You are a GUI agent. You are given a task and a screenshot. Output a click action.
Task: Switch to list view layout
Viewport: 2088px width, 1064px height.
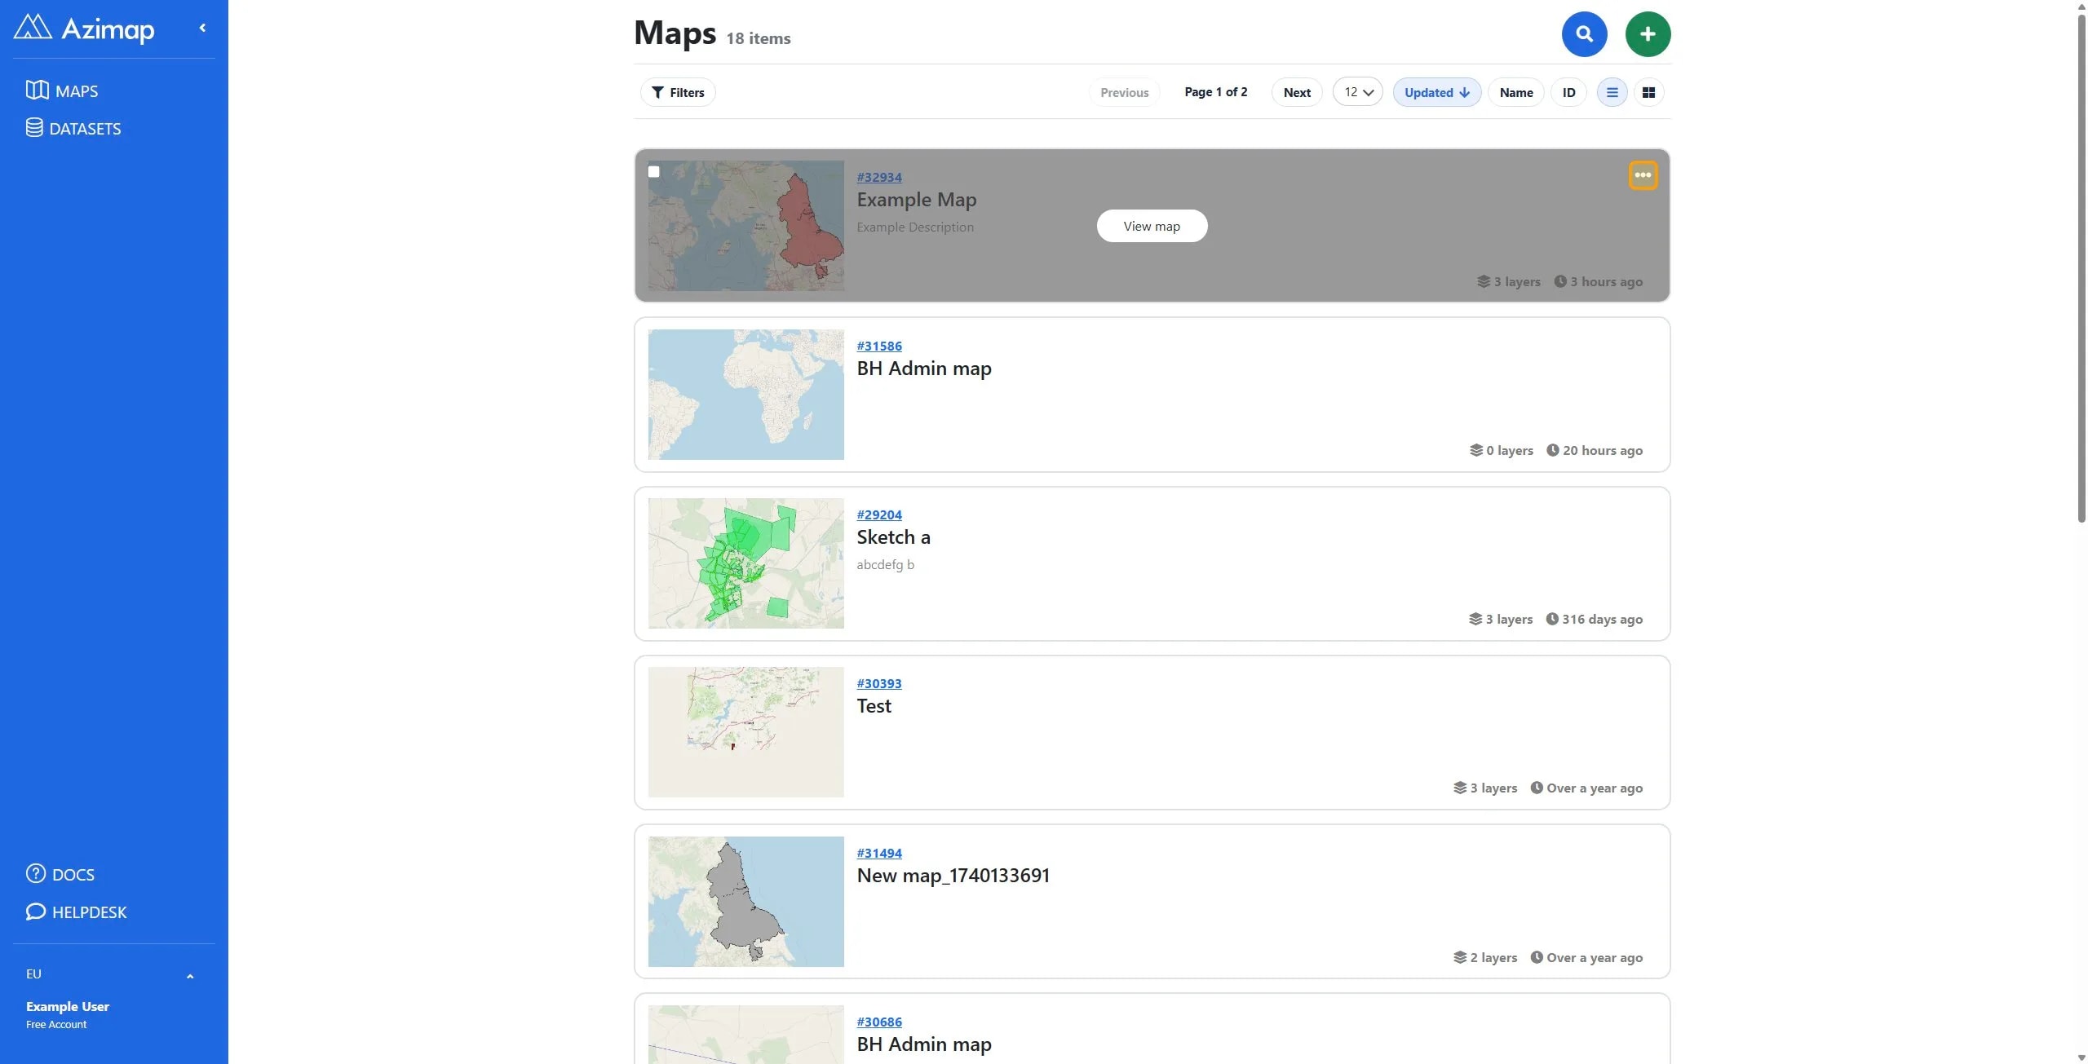1612,92
